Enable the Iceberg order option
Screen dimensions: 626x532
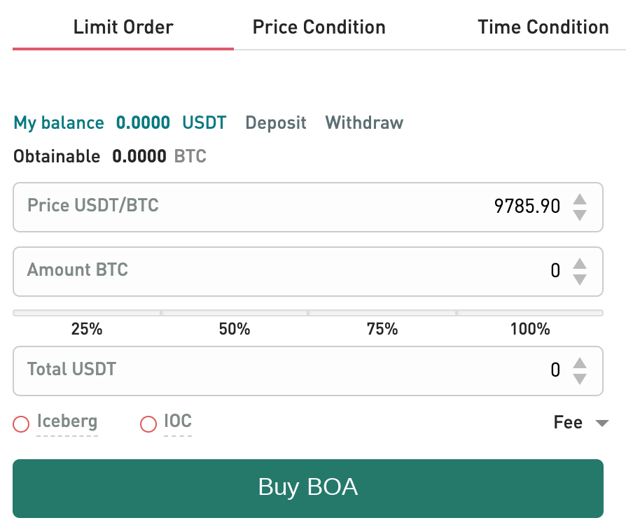coord(21,423)
